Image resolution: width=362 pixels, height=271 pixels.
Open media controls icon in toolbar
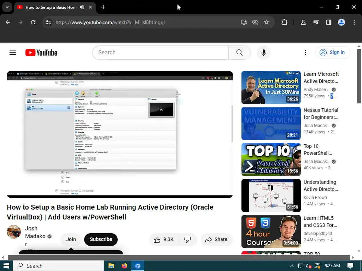(316, 22)
